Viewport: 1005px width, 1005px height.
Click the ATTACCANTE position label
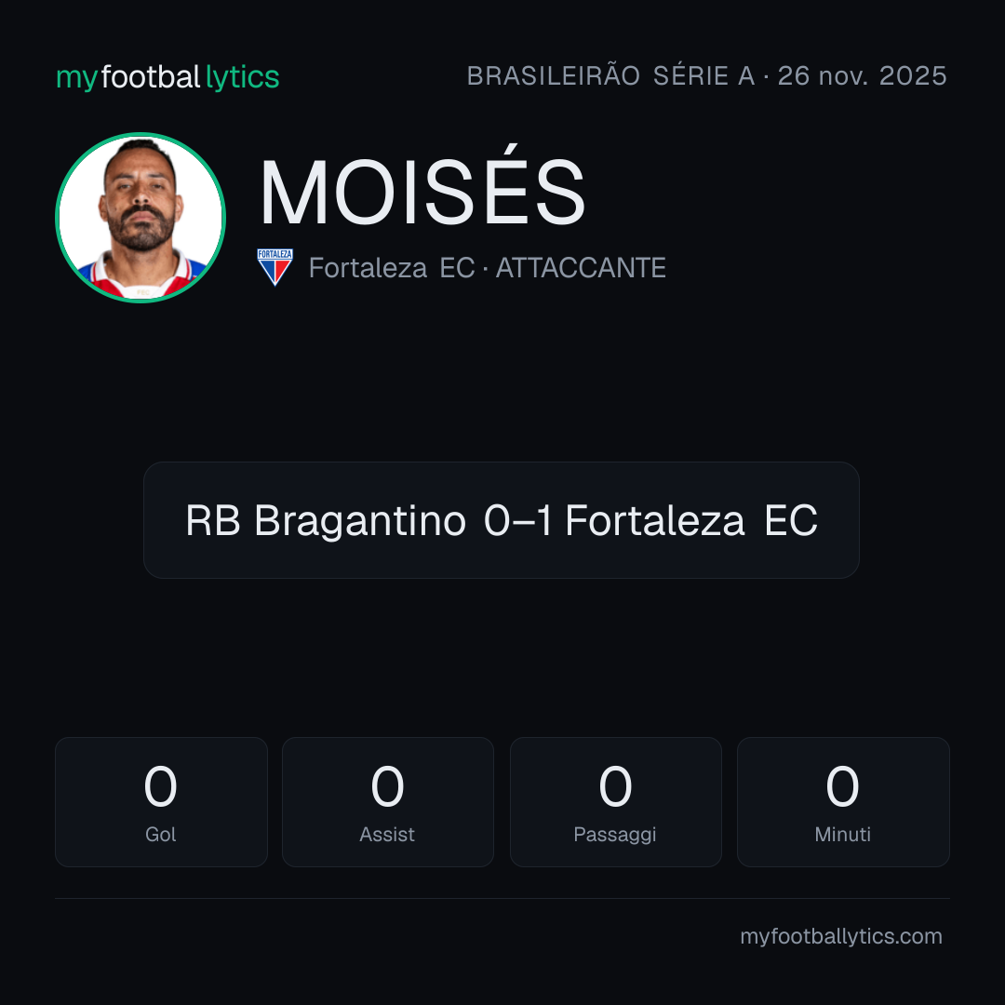[581, 268]
